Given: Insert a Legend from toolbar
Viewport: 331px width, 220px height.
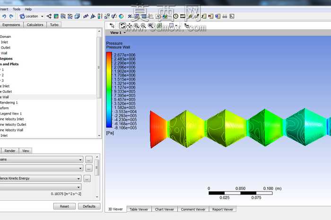Looking at the screenshot, I should point(100,16).
